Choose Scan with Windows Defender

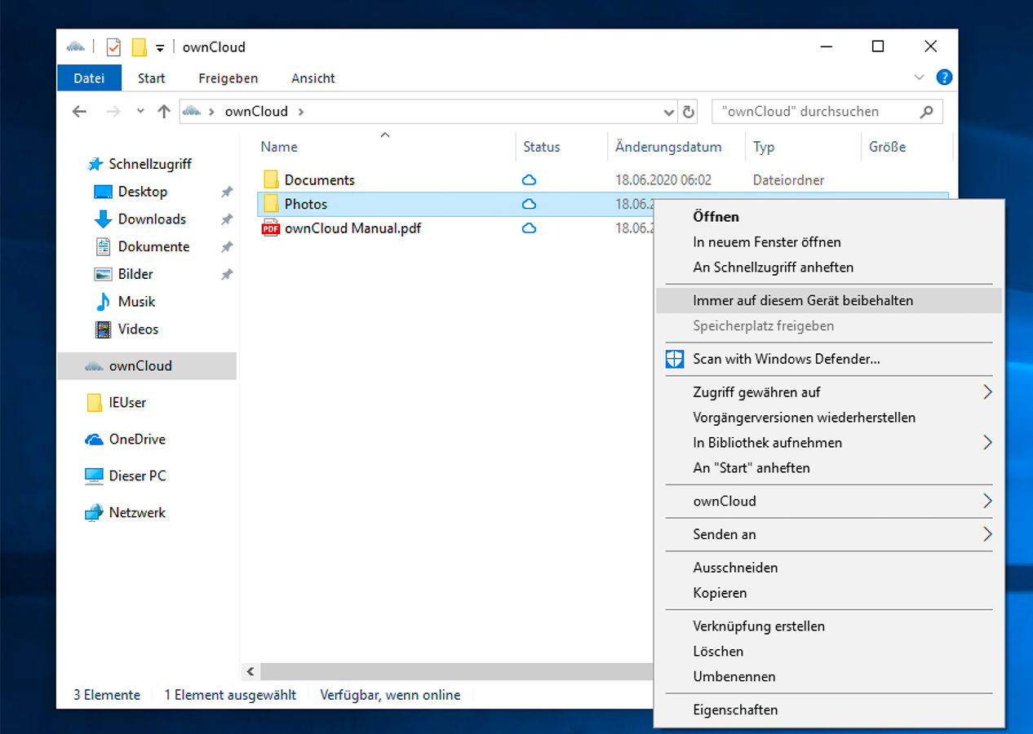(829, 359)
